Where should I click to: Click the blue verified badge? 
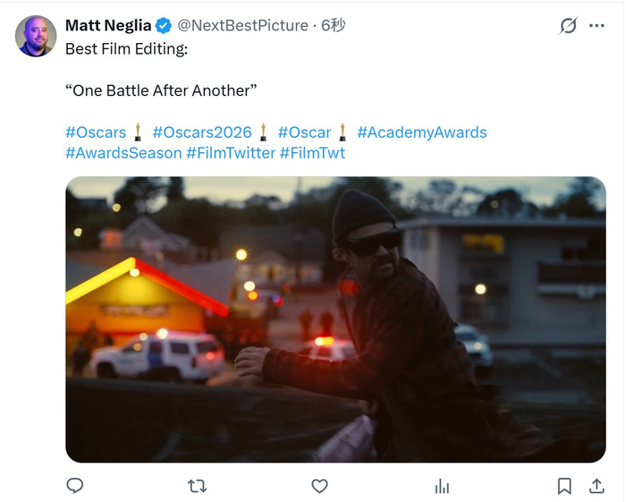[163, 26]
